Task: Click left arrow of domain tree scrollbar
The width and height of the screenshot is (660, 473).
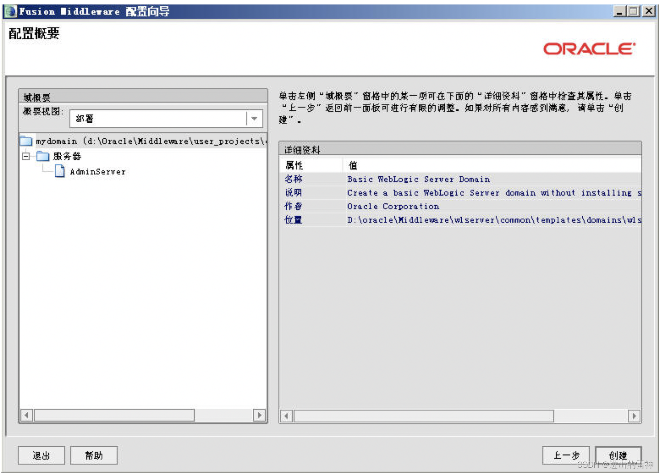Action: 27,415
